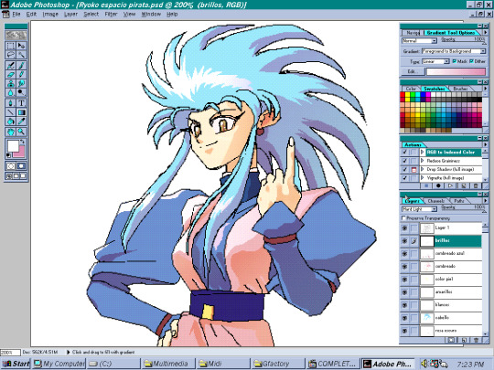Hide the sombreado azul layer
The height and width of the screenshot is (370, 494).
click(x=405, y=254)
